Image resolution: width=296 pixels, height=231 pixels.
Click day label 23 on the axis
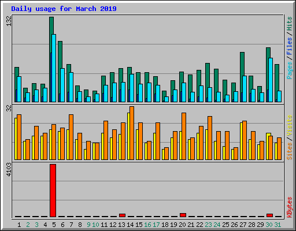(x=208, y=225)
